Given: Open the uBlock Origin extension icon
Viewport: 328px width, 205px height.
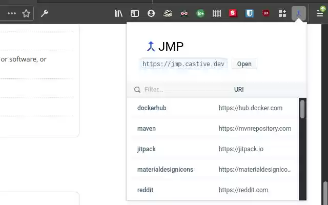Looking at the screenshot, I should [x=266, y=13].
